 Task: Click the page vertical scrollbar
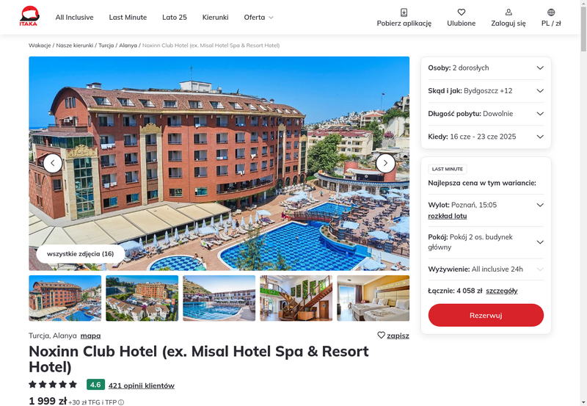[583, 203]
